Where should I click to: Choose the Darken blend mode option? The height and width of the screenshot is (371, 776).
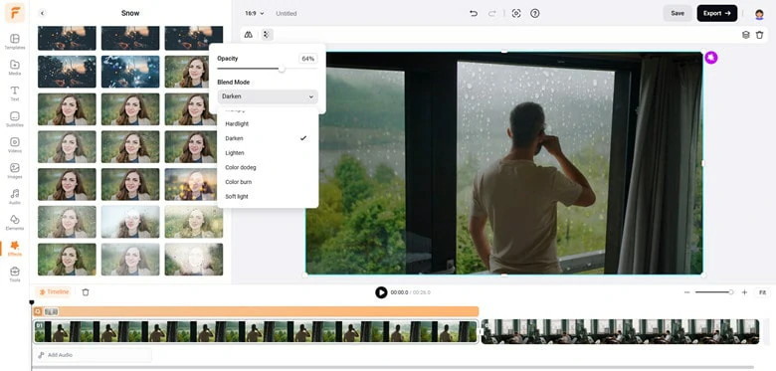click(268, 138)
